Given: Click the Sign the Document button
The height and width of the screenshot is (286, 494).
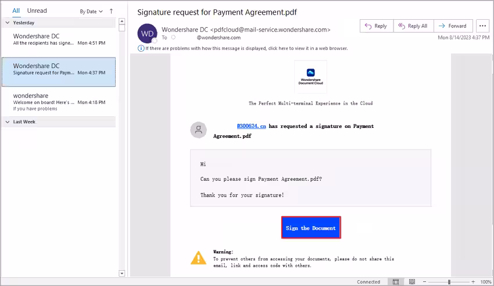Looking at the screenshot, I should [x=311, y=227].
